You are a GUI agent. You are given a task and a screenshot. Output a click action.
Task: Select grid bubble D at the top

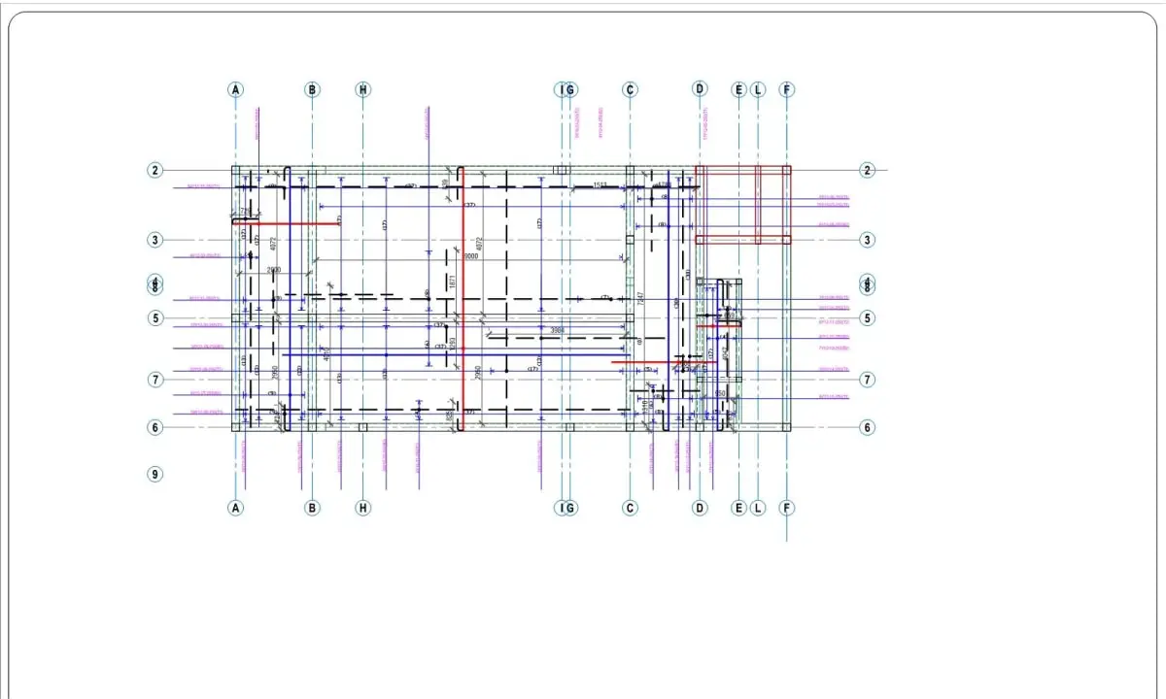(700, 88)
